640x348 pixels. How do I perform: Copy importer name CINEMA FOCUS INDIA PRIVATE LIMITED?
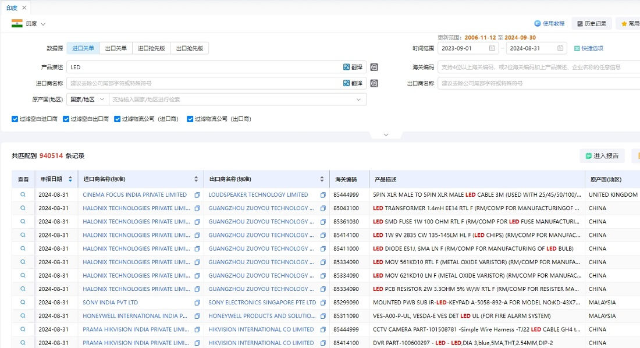pos(197,195)
